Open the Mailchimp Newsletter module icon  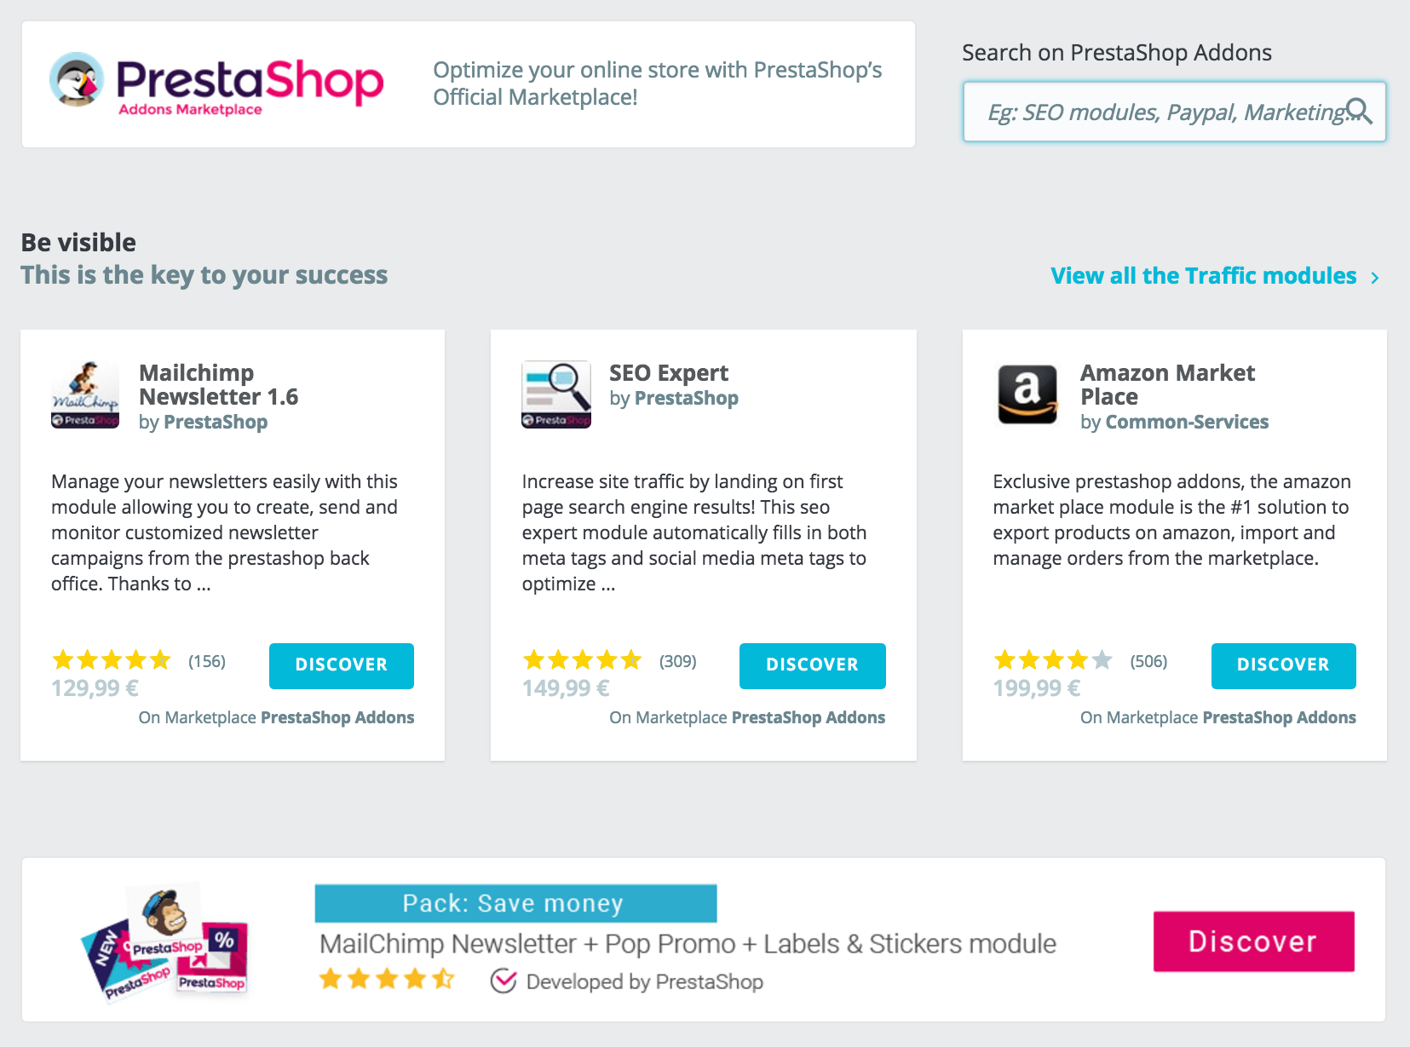85,394
